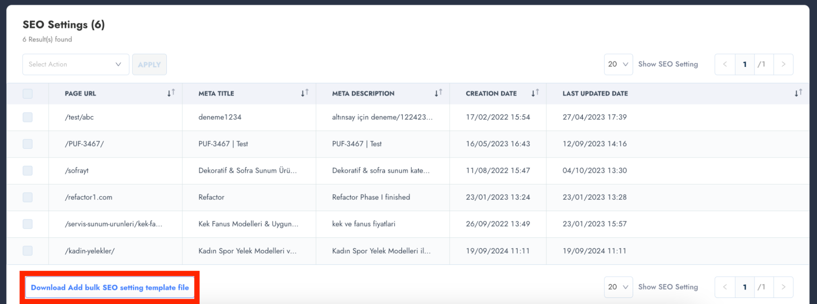The width and height of the screenshot is (817, 304).
Task: Expand the top page-size dropdown showing 20
Action: (618, 64)
